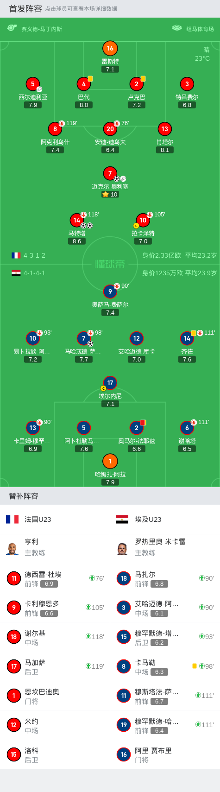The image size is (220, 792).
Task: Open substitute 德西雷-杜埃 row
Action: [x=55, y=578]
